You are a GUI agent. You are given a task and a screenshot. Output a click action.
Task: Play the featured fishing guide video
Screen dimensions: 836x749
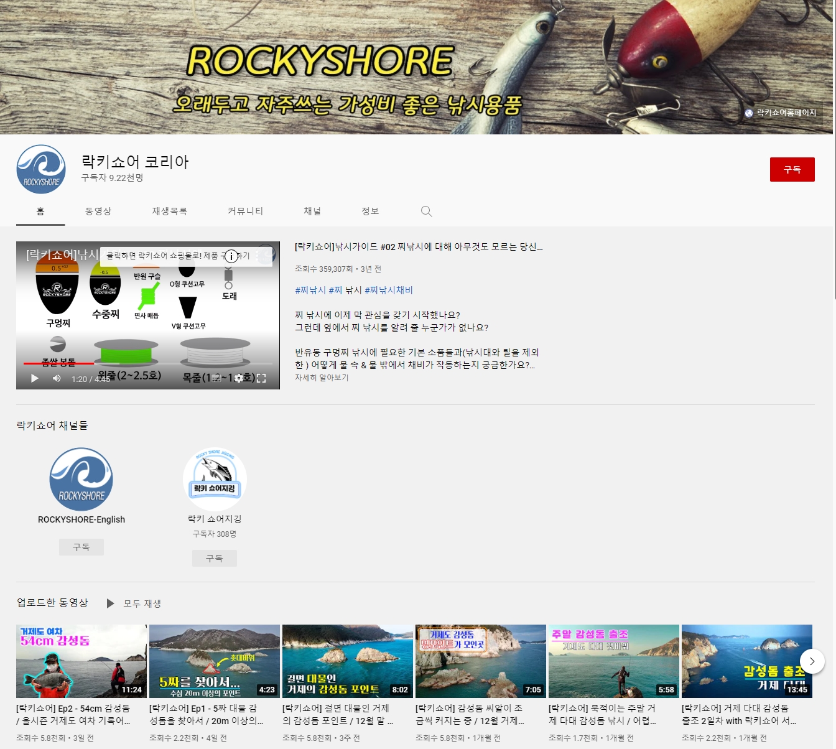pyautogui.click(x=35, y=378)
